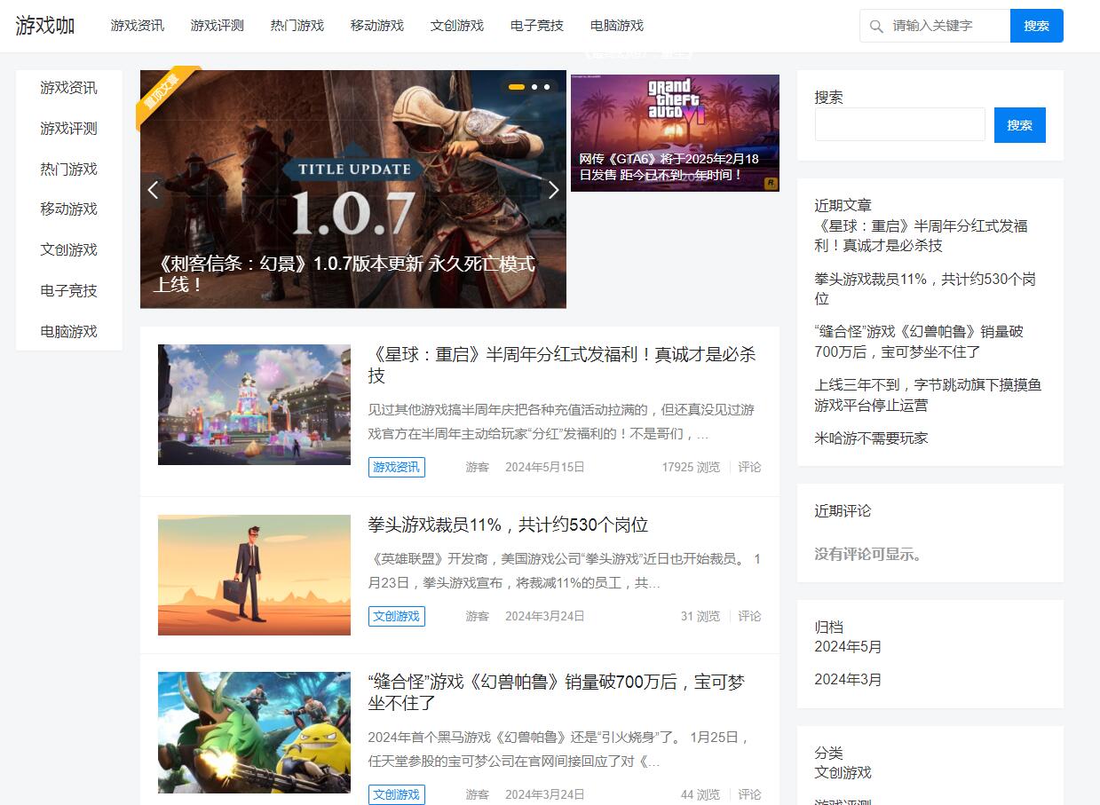Click the 星球:重启 article excerpt text
Viewport: 1100px width, 805px height.
pos(561,422)
